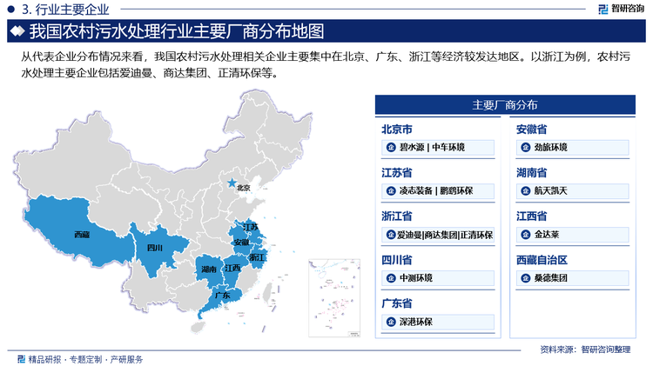Click the 资料来源：智研咨询整理 note

(x=585, y=349)
